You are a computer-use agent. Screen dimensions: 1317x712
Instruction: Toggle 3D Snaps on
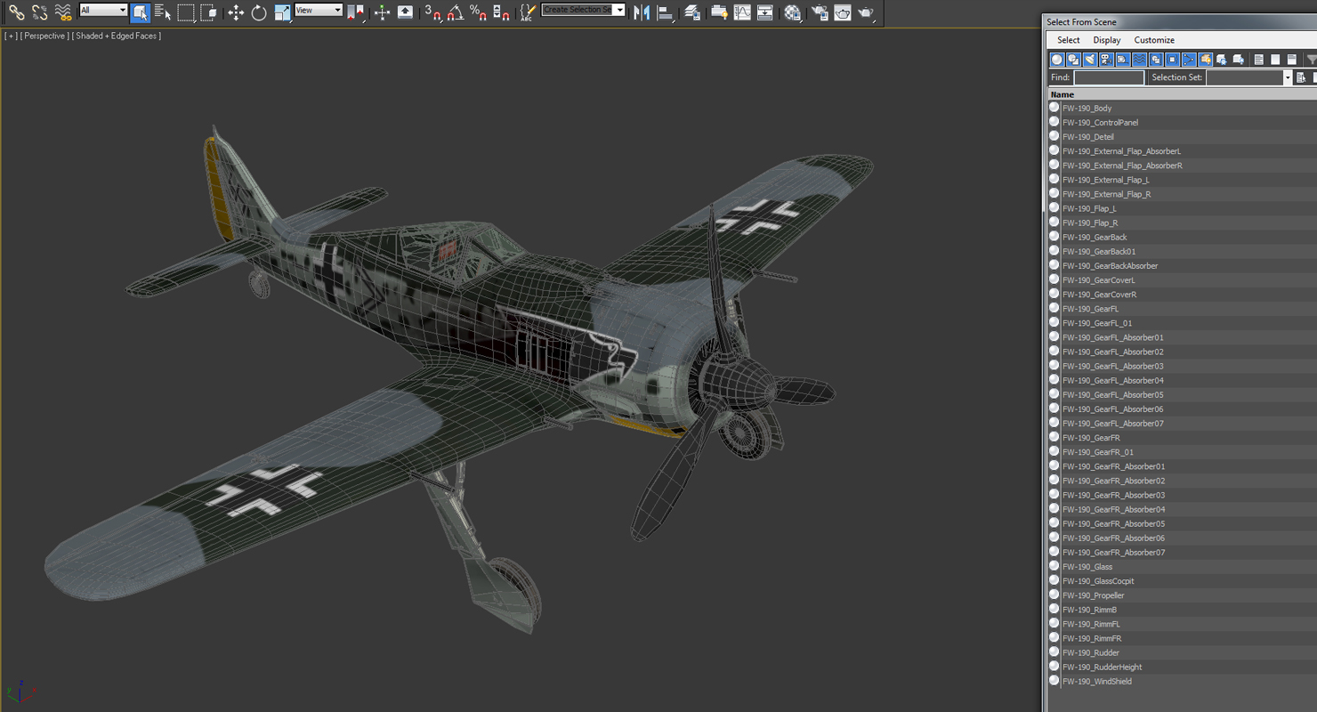point(432,12)
